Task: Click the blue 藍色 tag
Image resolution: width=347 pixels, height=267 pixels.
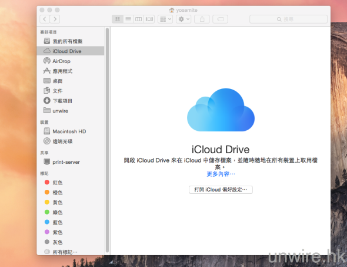Action: pyautogui.click(x=71, y=222)
